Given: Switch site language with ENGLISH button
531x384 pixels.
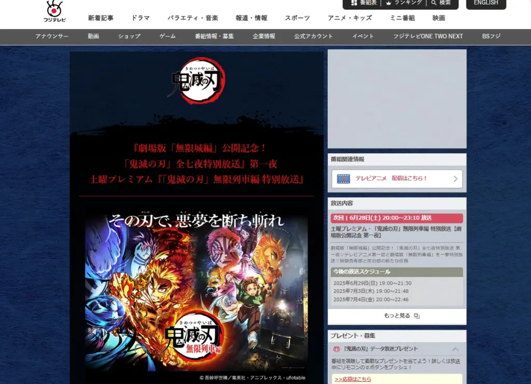Looking at the screenshot, I should pos(486,3).
